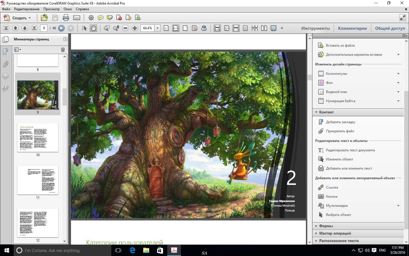Go to previous page up arrow
This screenshot has height=256, width=409.
[x=16, y=28]
